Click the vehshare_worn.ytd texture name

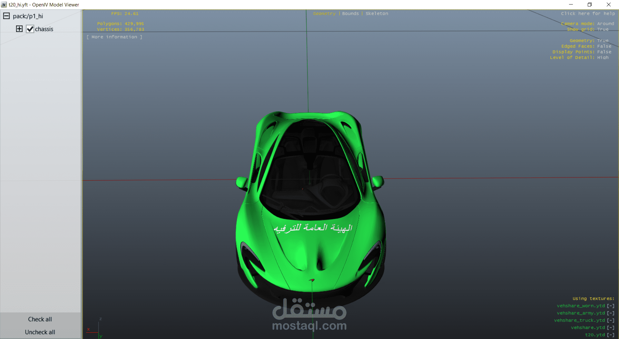pyautogui.click(x=581, y=306)
